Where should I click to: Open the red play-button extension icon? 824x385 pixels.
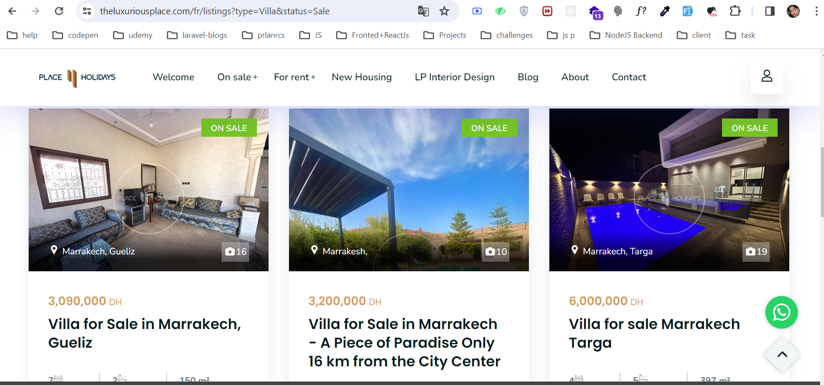547,11
